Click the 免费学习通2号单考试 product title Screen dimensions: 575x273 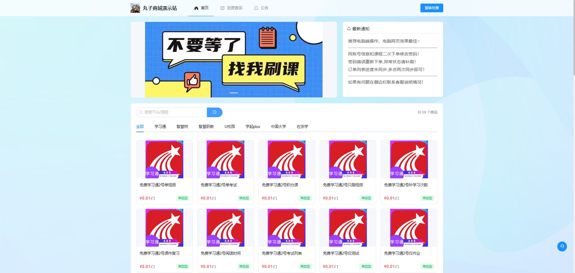(219, 185)
